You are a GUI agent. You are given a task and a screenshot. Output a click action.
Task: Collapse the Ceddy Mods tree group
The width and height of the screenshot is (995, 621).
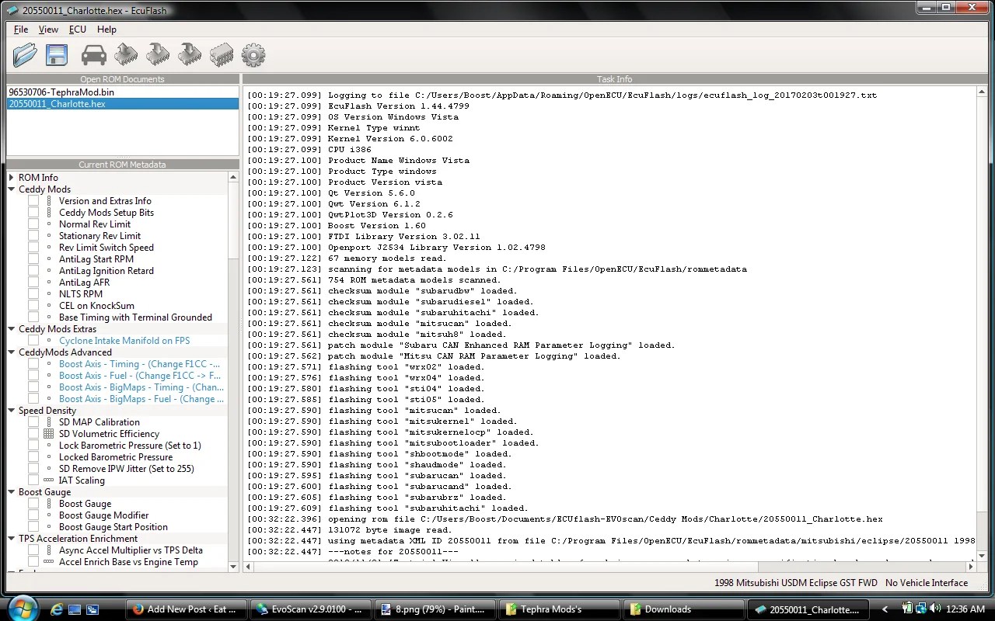click(12, 189)
